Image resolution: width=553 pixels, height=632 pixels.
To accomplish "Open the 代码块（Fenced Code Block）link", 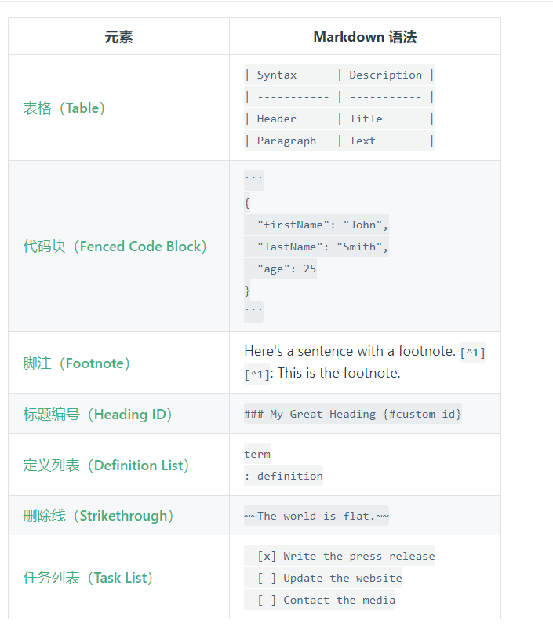I will tap(115, 247).
